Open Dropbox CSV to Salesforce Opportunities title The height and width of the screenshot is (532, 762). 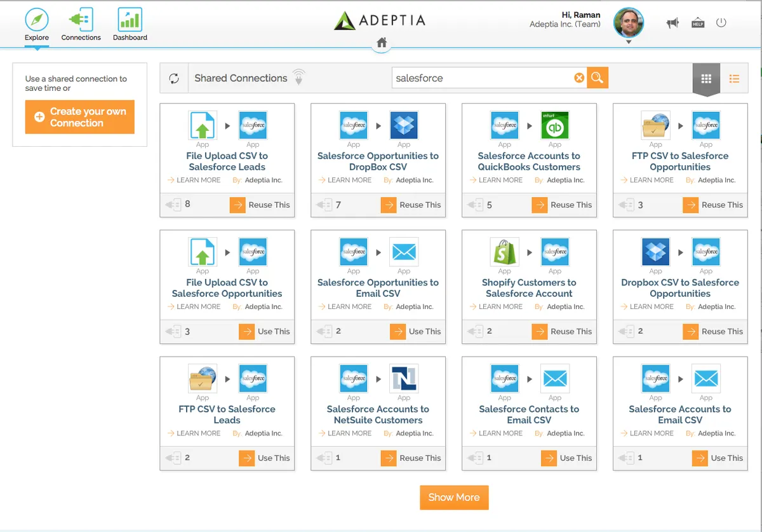coord(680,288)
